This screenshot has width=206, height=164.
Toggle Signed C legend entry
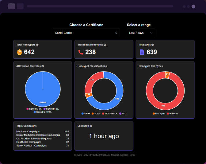click(42, 112)
